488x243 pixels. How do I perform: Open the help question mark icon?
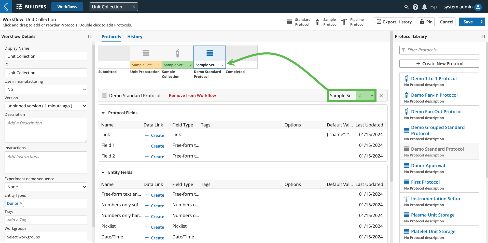pos(415,7)
